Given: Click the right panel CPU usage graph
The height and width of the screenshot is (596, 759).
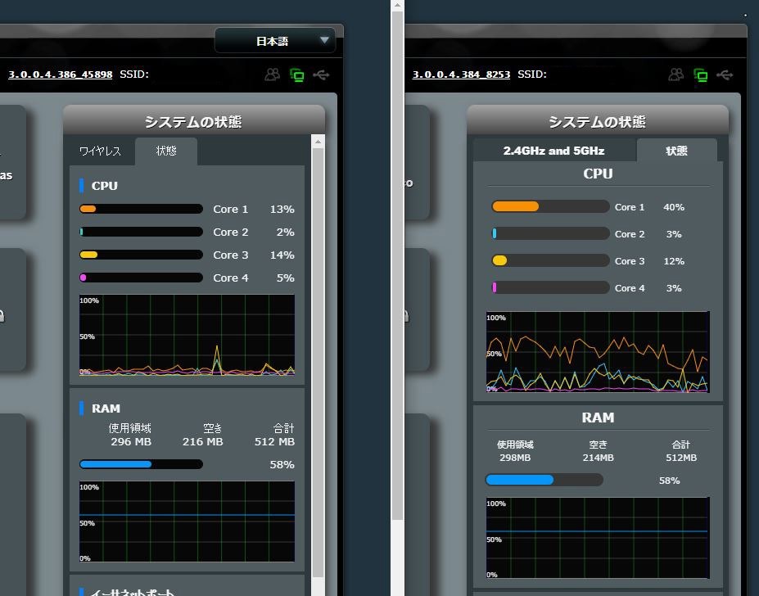Looking at the screenshot, I should pyautogui.click(x=598, y=352).
